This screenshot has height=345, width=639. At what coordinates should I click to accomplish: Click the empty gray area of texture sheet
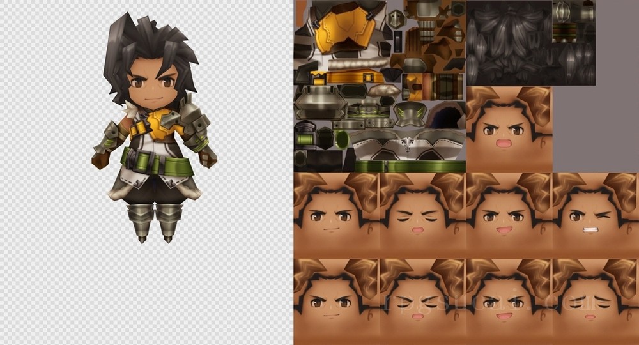point(594,128)
